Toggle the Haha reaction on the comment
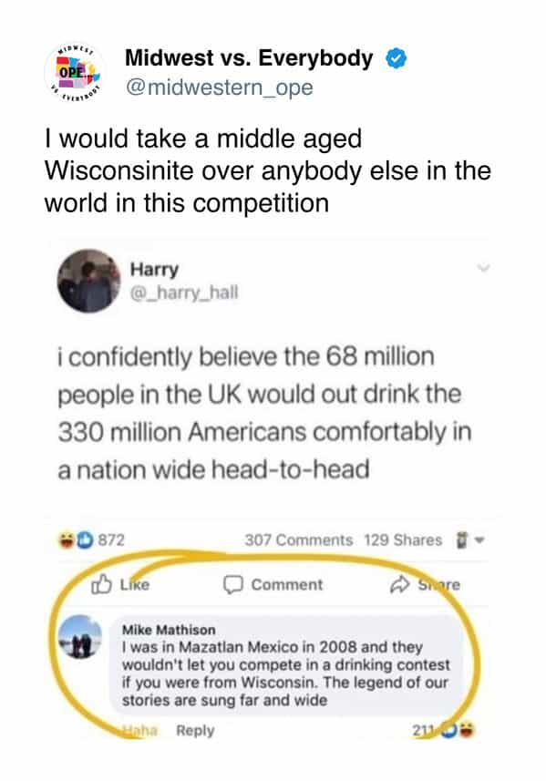The image size is (546, 781). pyautogui.click(x=140, y=731)
